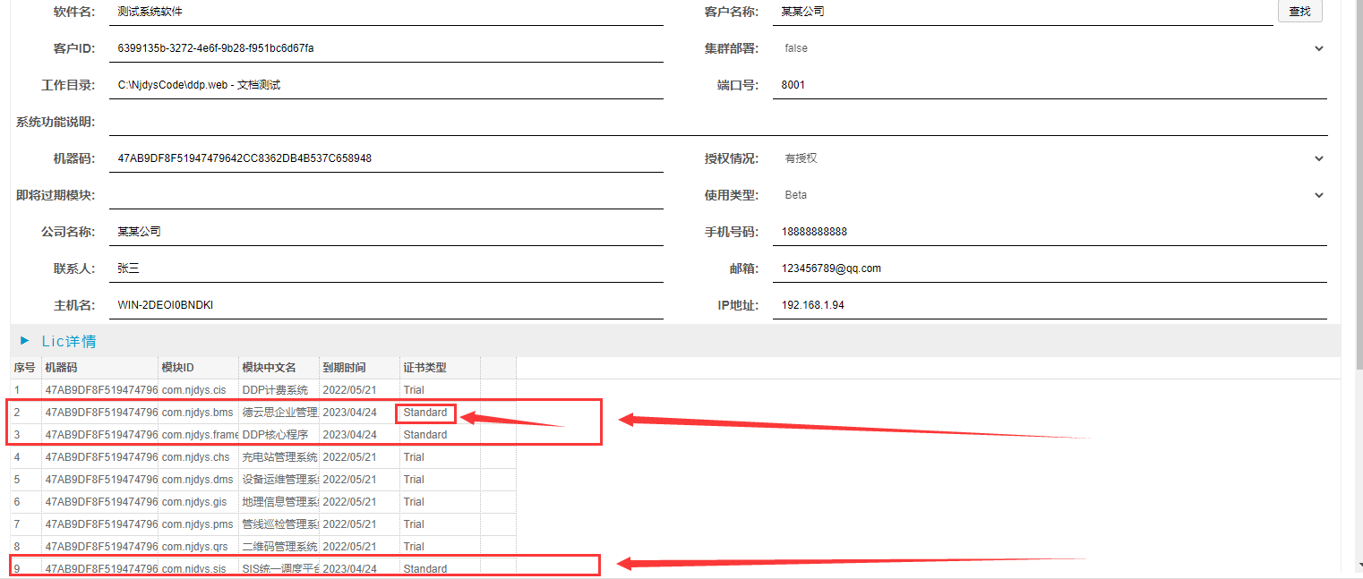This screenshot has width=1363, height=579.
Task: Select row 9 com.njdys.sis entry
Action: [194, 569]
